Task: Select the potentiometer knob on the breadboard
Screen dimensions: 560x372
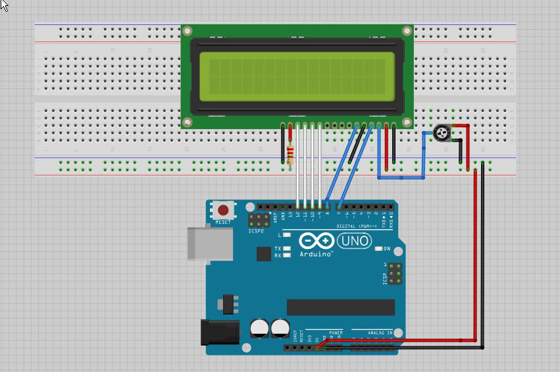Action: coord(442,134)
